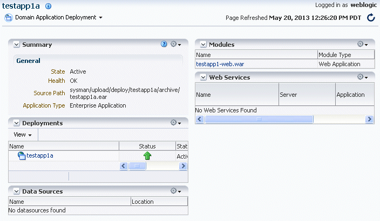Click the Module Type column header

click(x=346, y=55)
